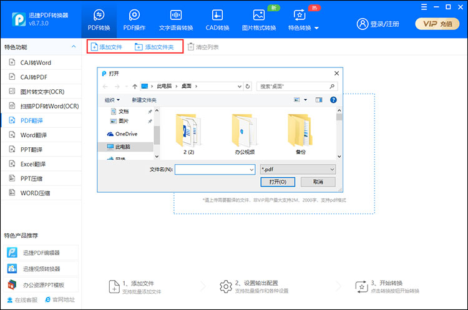Open 迅捷PDF编辑器 product recommendation
This screenshot has width=468, height=310.
tap(41, 253)
